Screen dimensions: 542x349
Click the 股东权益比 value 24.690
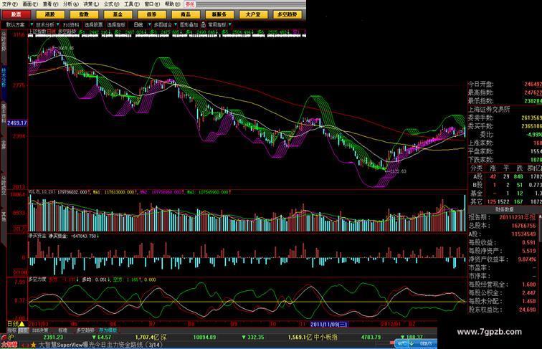coord(528,310)
